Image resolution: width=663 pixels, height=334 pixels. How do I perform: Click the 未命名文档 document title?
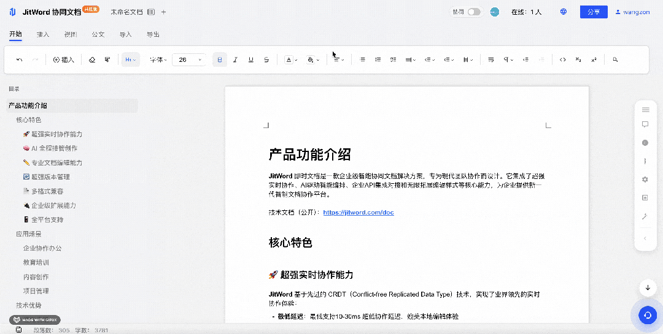point(127,12)
